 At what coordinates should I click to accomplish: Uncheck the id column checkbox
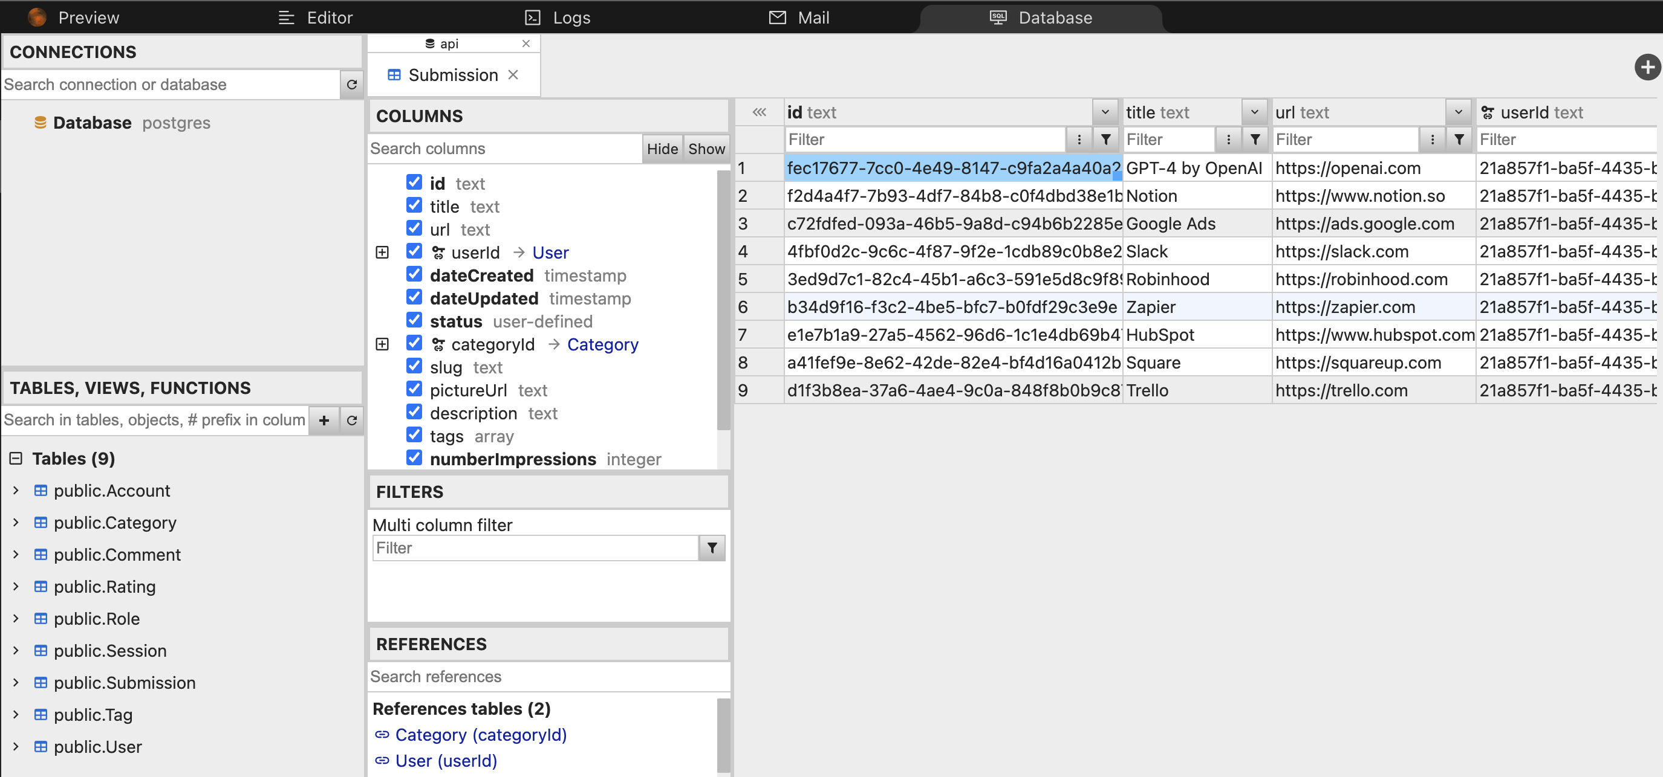pyautogui.click(x=414, y=182)
